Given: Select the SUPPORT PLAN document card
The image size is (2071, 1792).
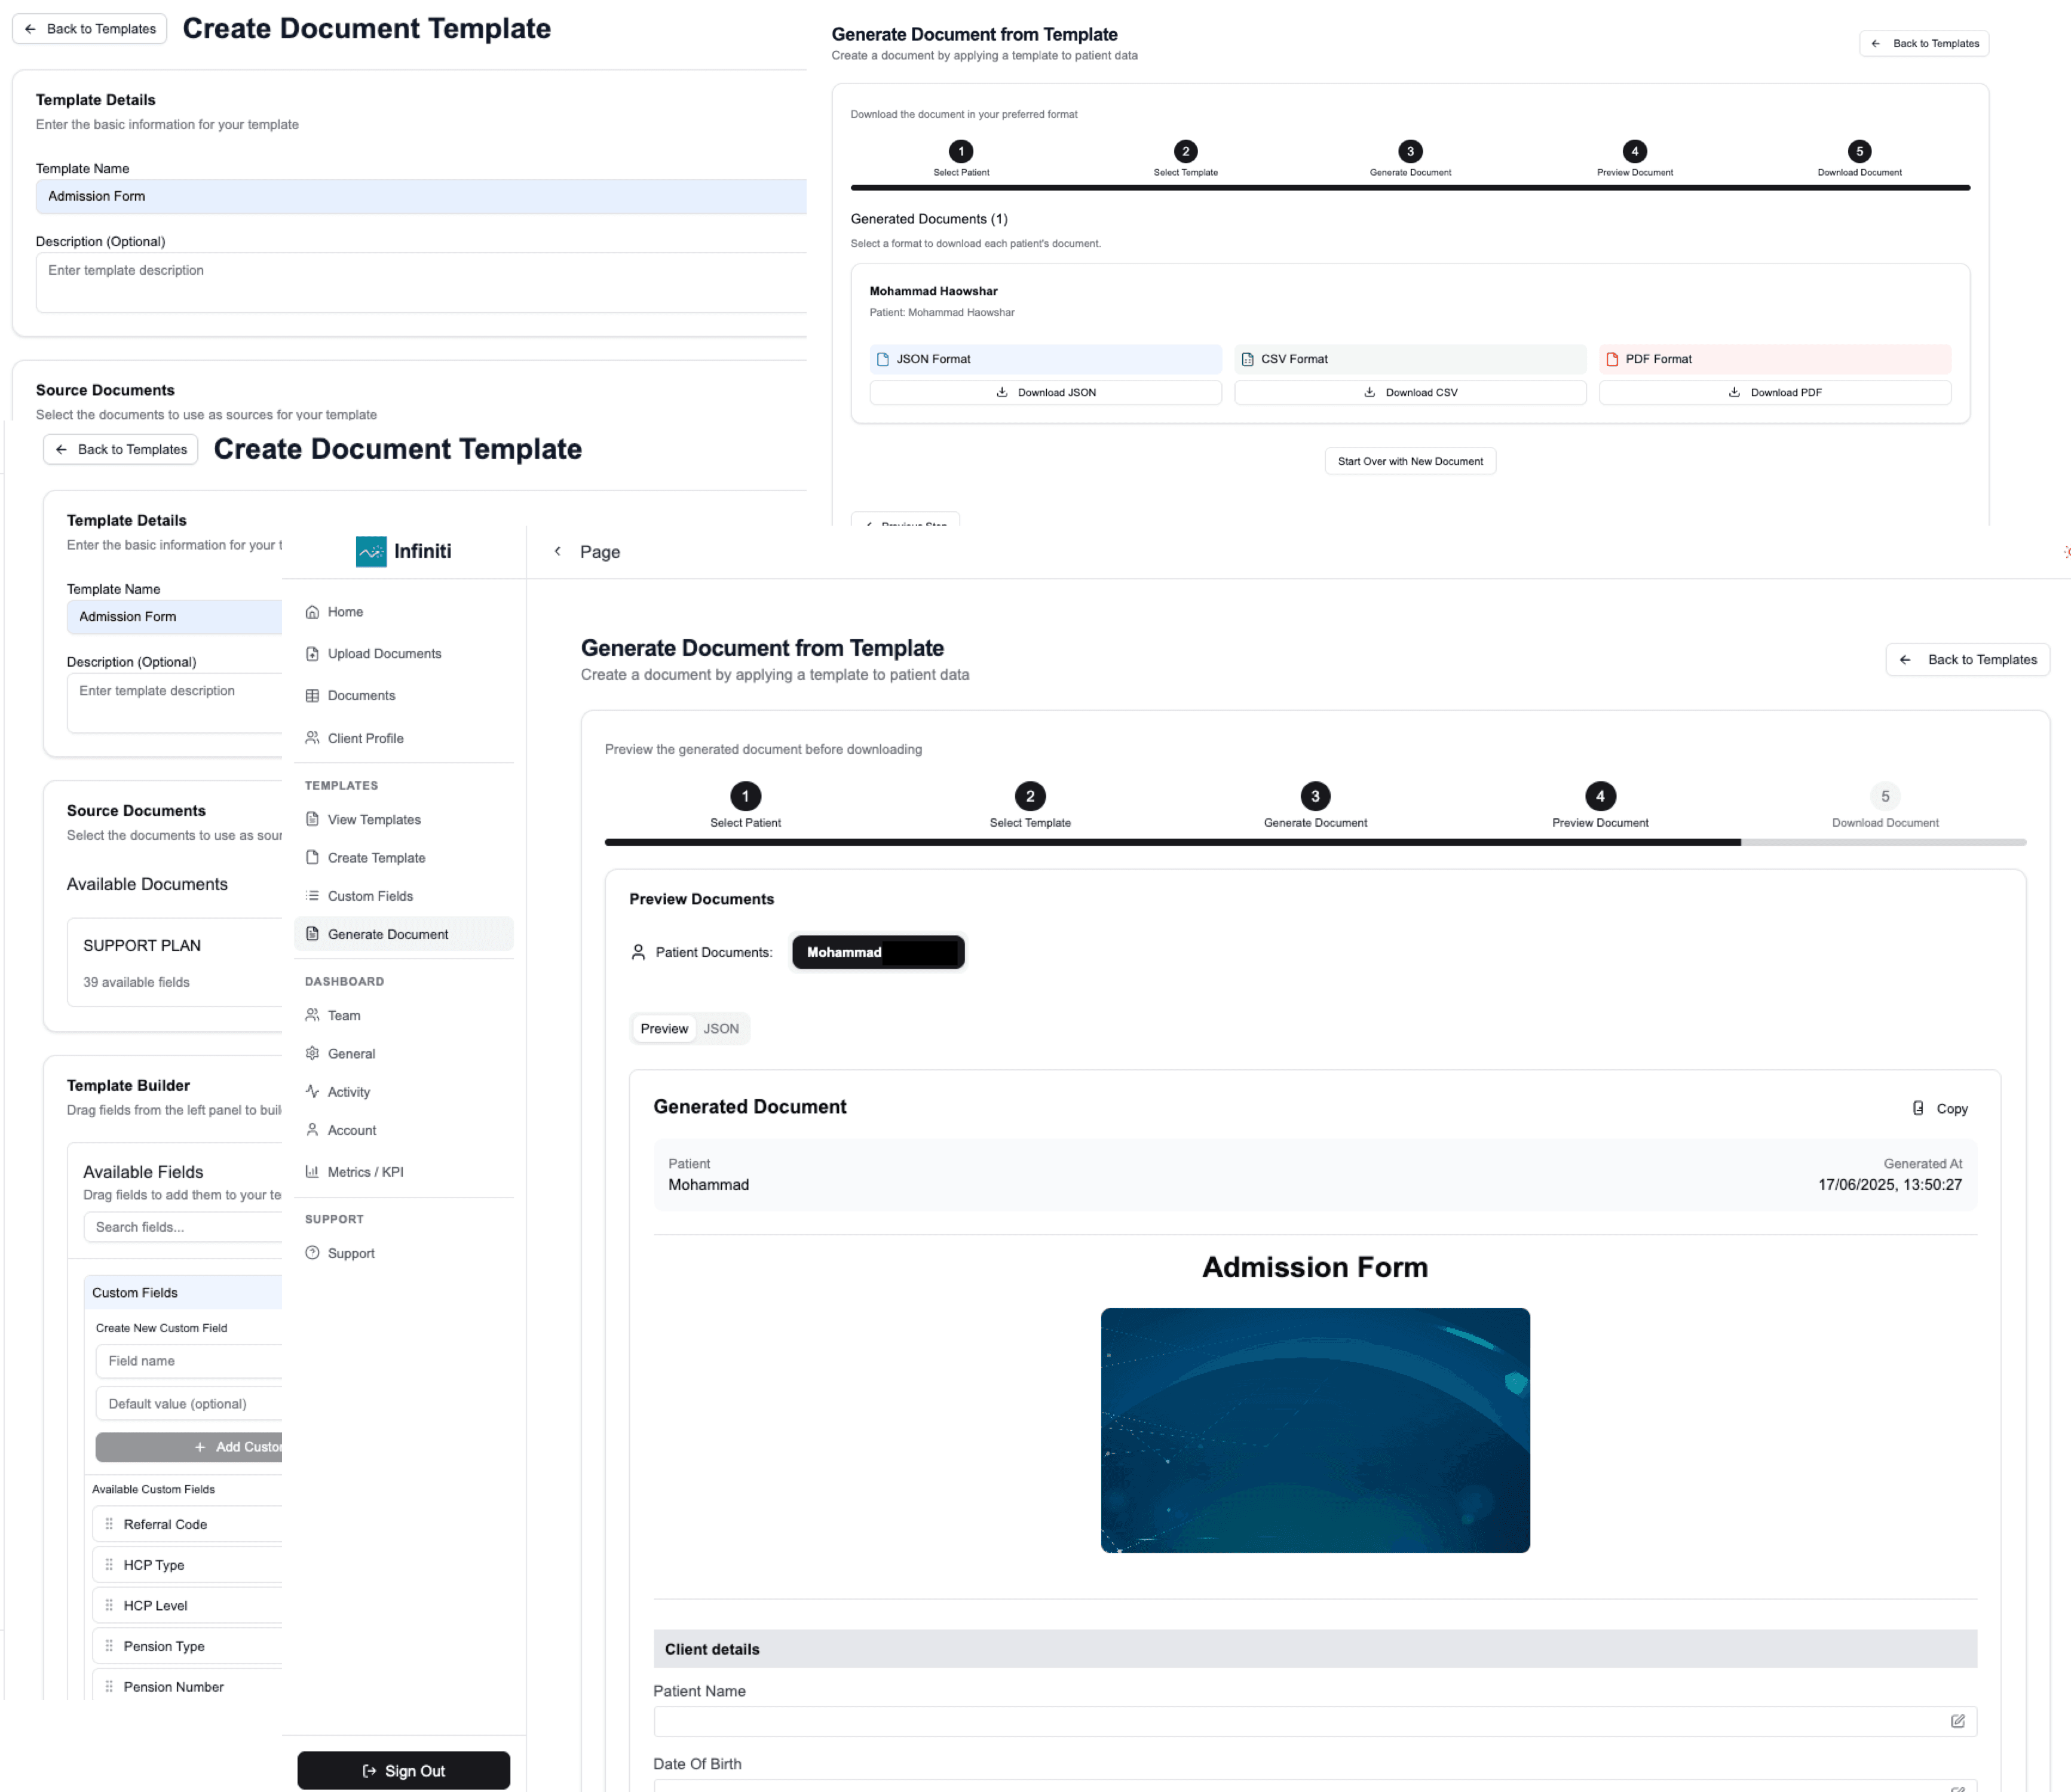Looking at the screenshot, I should [x=175, y=962].
